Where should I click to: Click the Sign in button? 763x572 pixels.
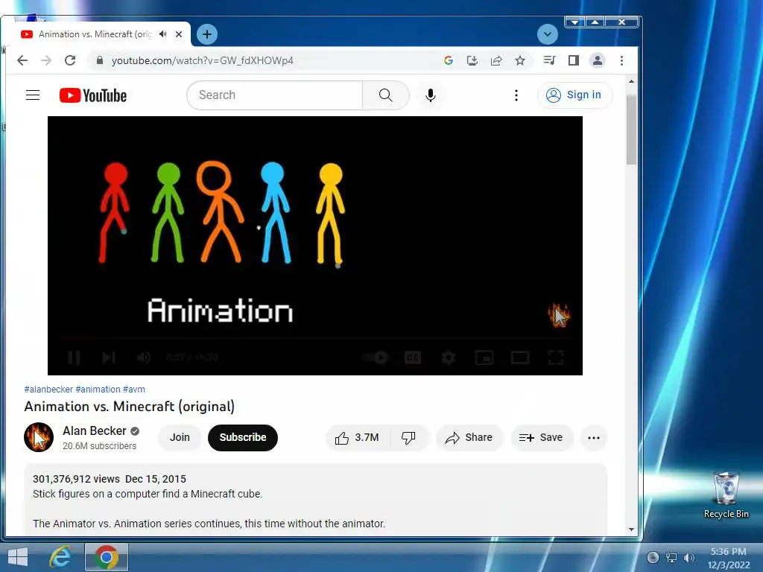574,95
